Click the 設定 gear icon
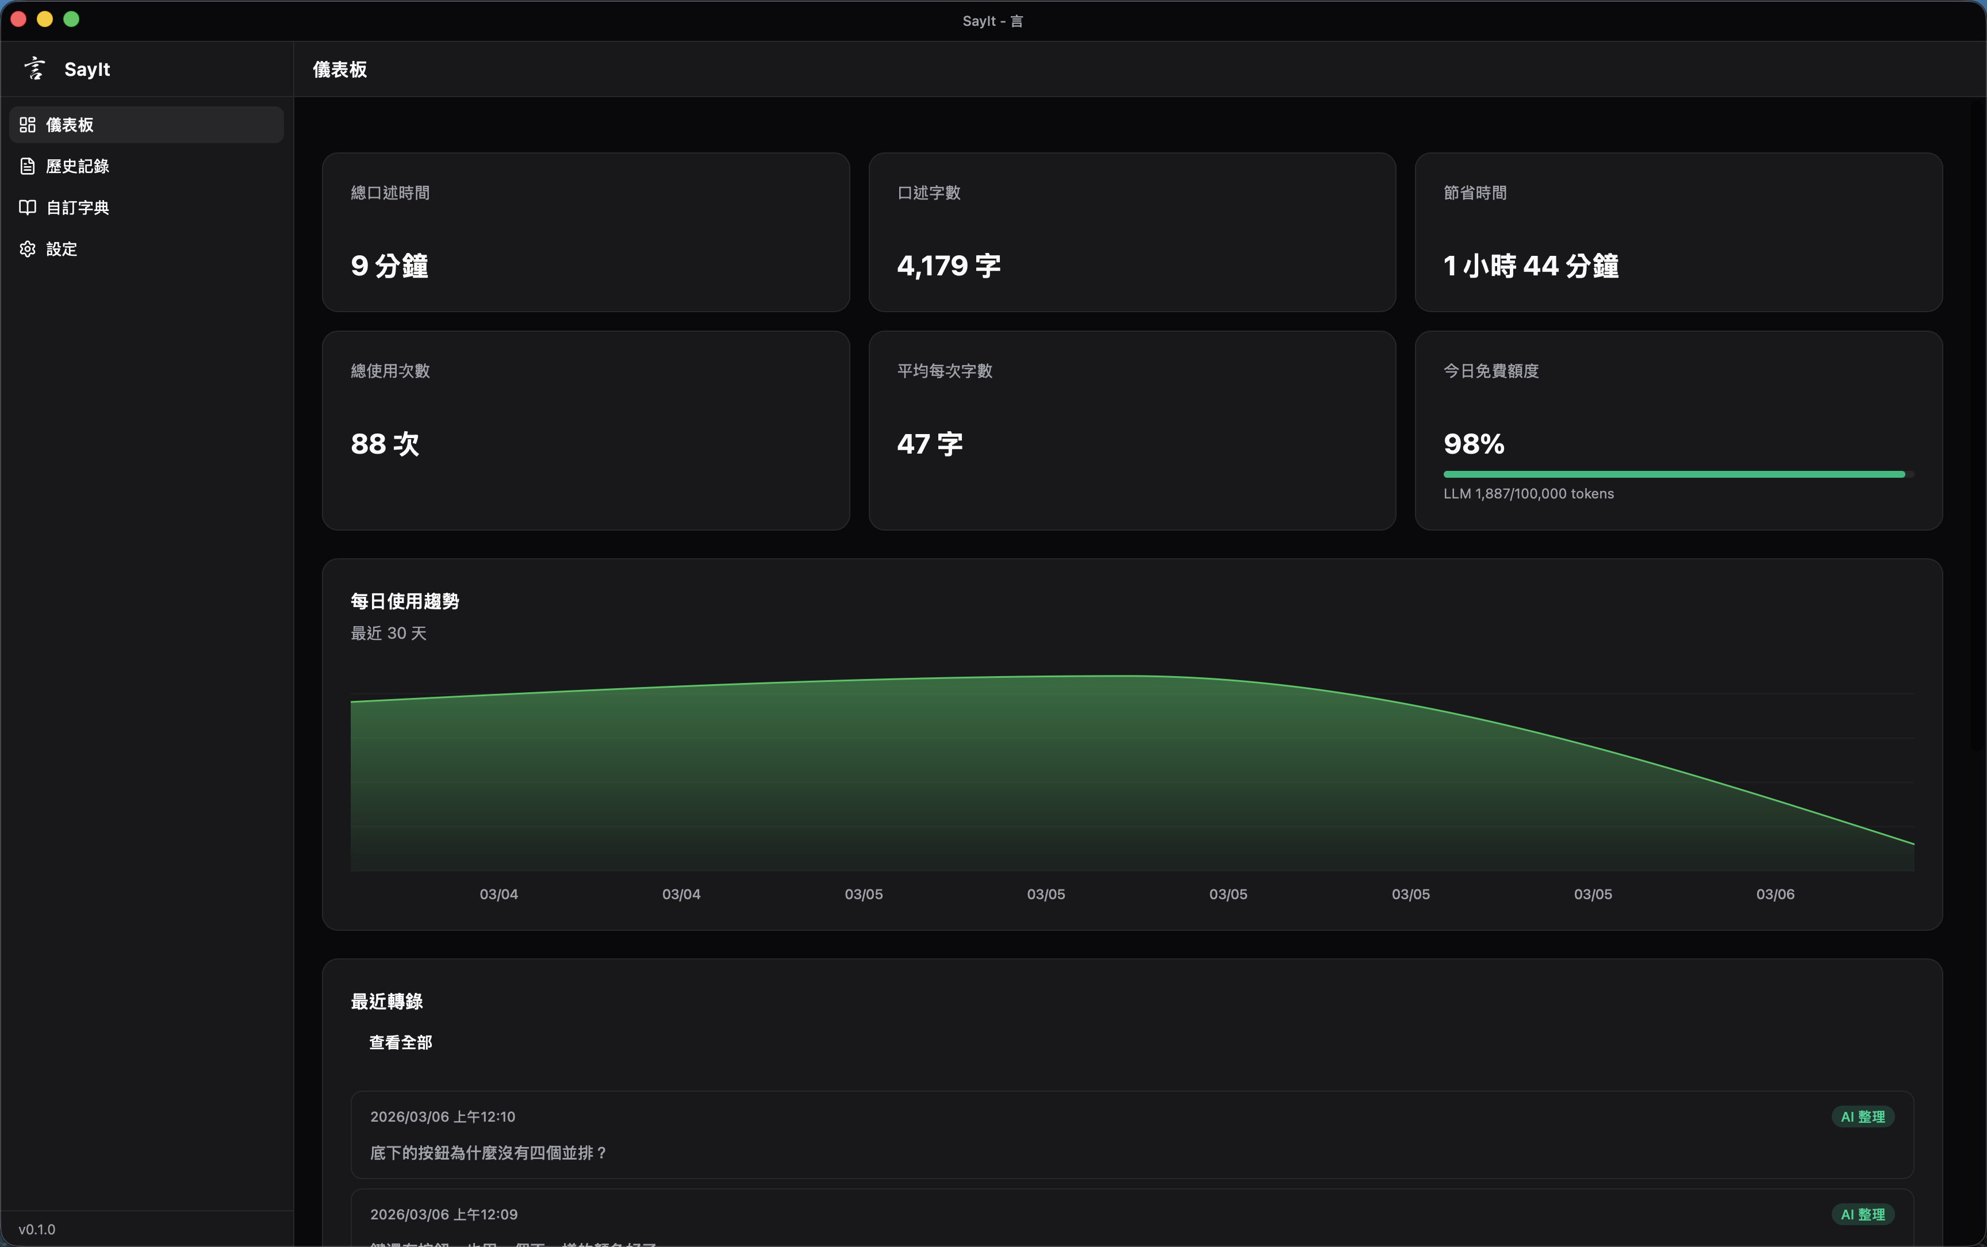The height and width of the screenshot is (1247, 1987). (x=27, y=248)
